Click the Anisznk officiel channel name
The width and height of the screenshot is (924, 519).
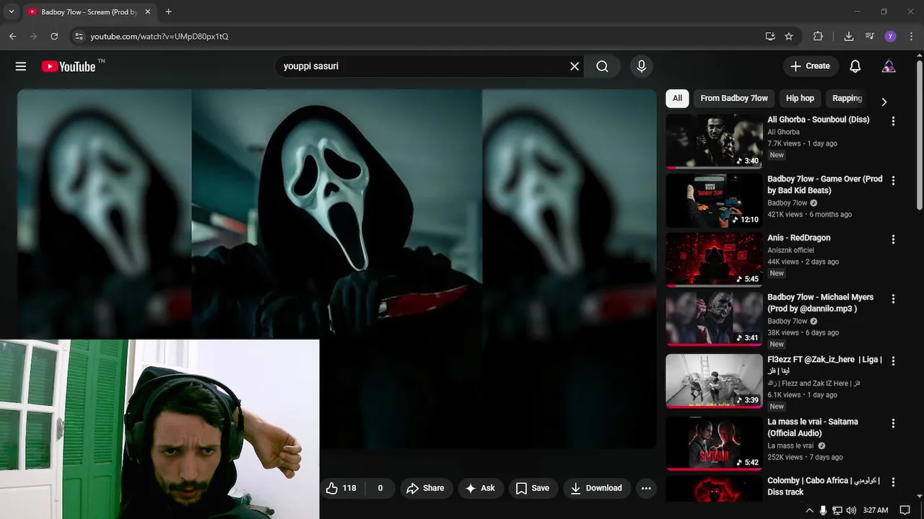click(x=790, y=250)
